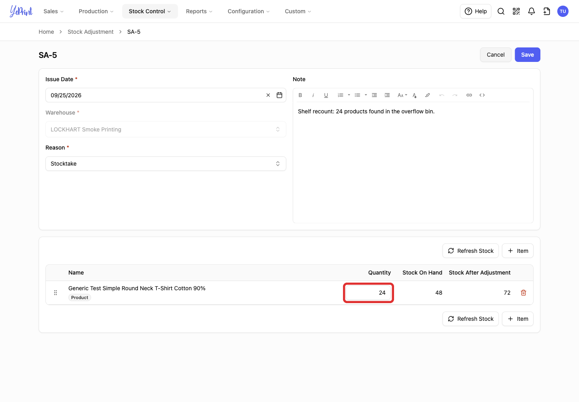The height and width of the screenshot is (402, 579).
Task: Expand ordered list style options arrow
Action: (x=349, y=95)
